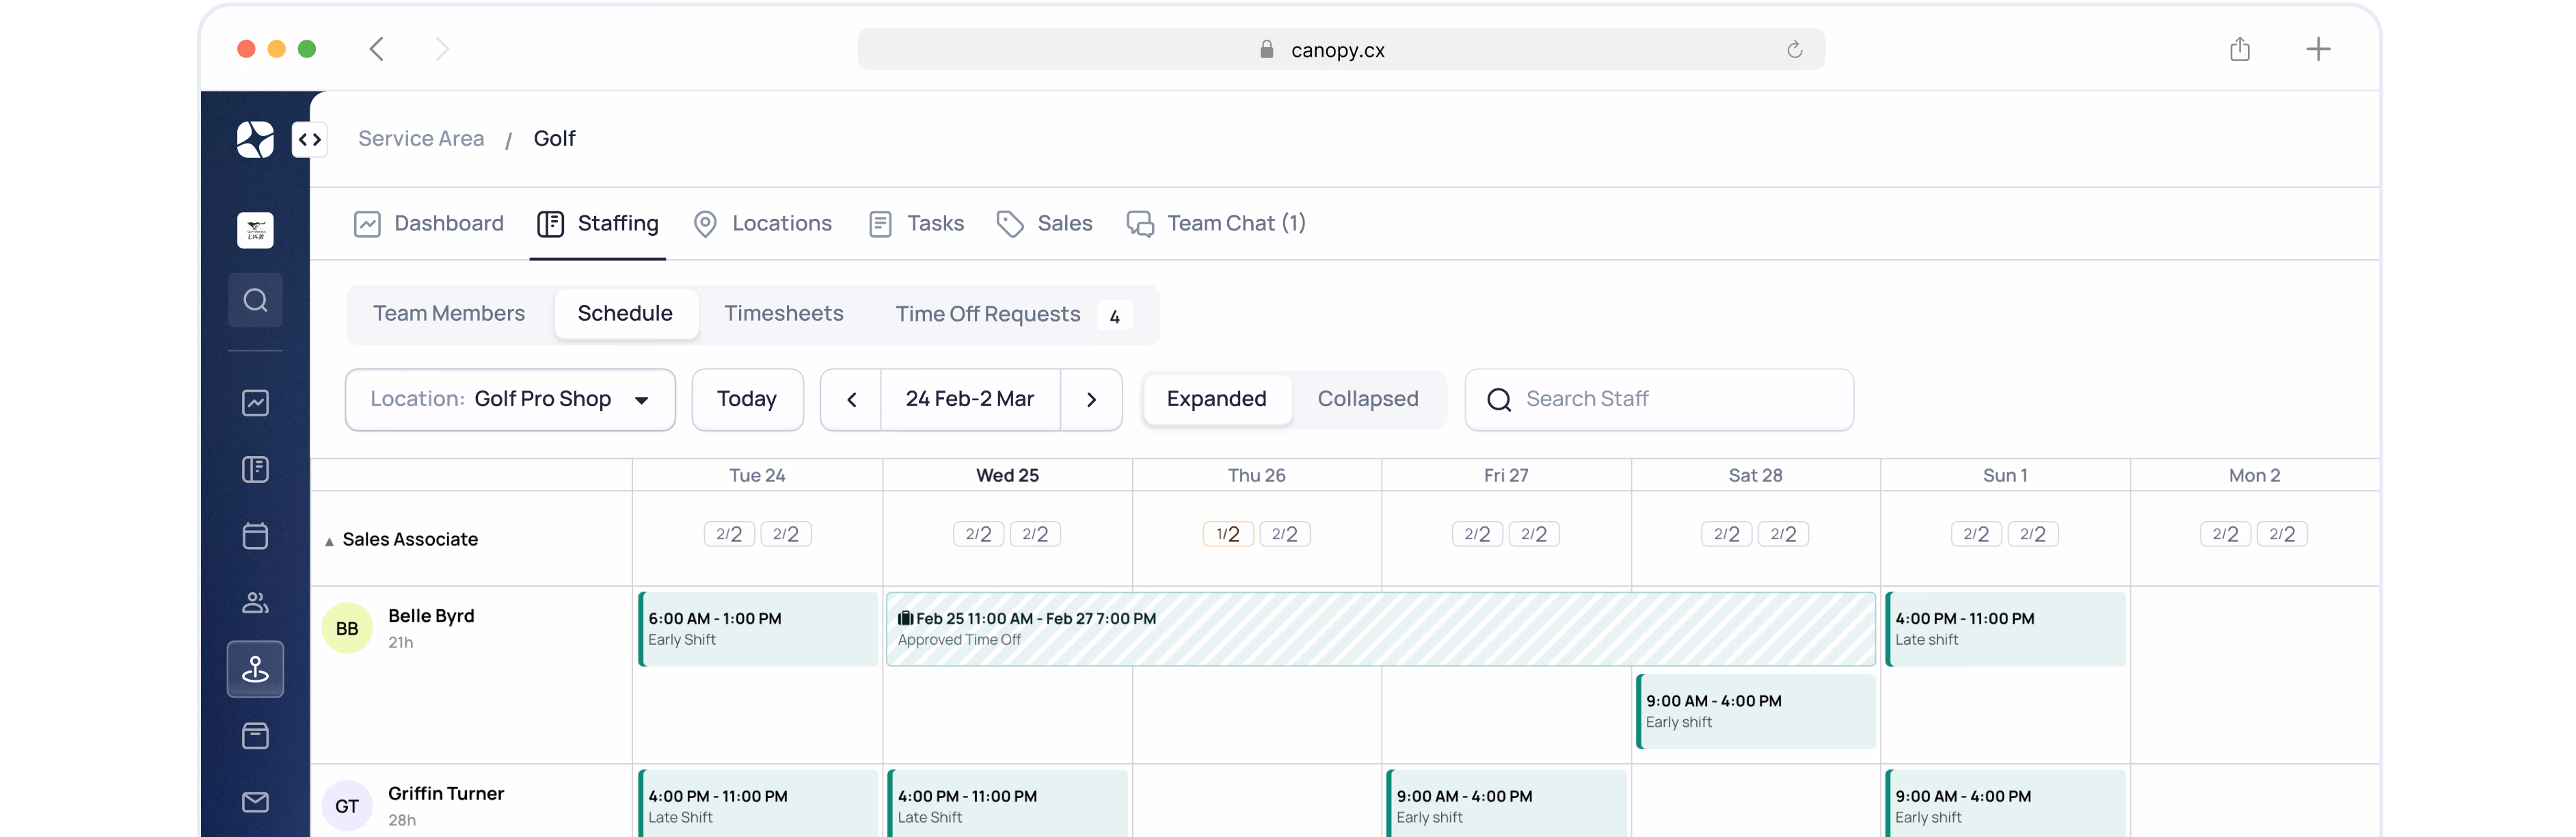Click the suitcase icon on Approved Time Off
The image size is (2576, 837).
[x=905, y=618]
